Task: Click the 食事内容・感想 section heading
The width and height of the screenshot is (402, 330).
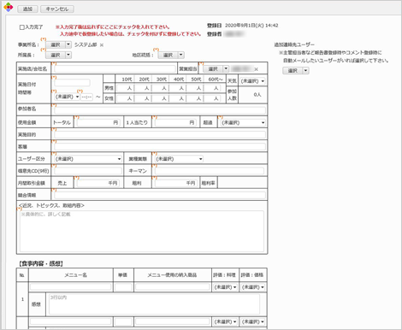Action: [41, 263]
